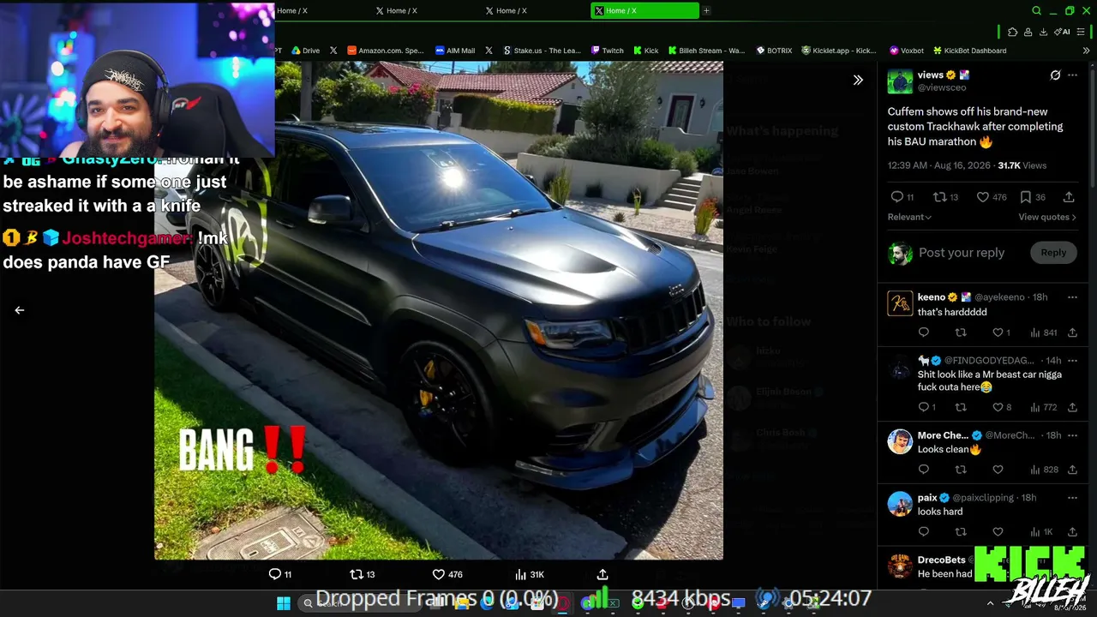
Task: Reply to the 'Looks clean' comment
Action: [923, 470]
